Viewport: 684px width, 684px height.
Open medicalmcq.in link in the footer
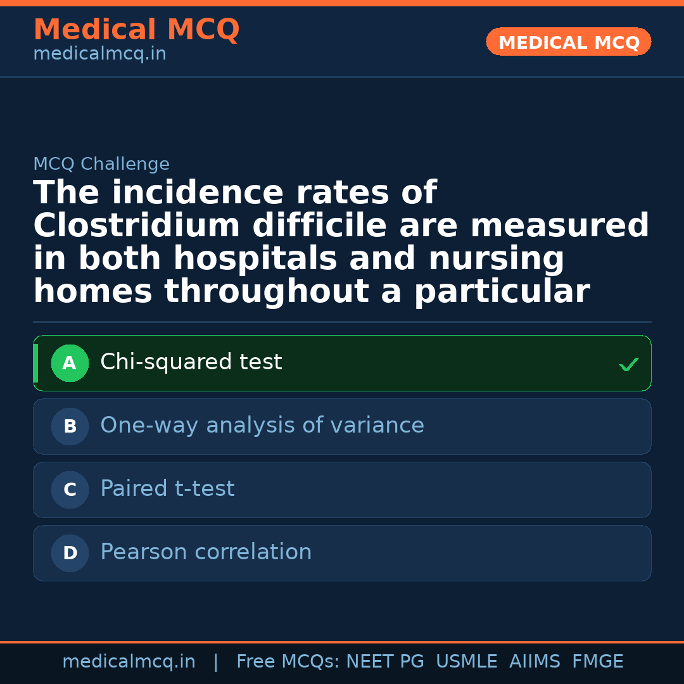(x=129, y=662)
